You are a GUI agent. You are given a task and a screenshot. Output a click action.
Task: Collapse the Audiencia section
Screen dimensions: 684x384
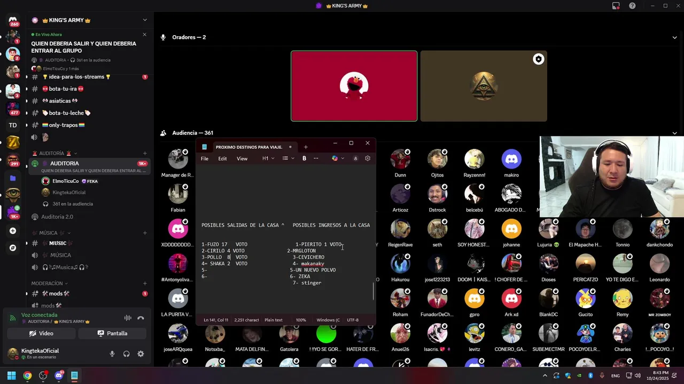[x=674, y=133]
